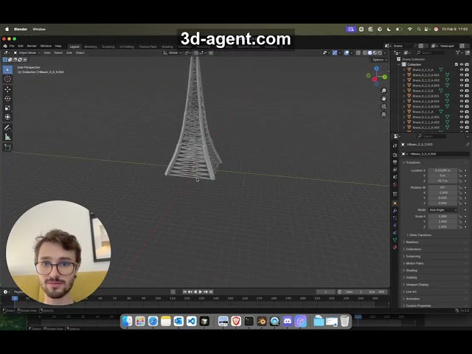Image resolution: width=472 pixels, height=354 pixels.
Task: Open the Output properties tab
Action: pyautogui.click(x=395, y=162)
